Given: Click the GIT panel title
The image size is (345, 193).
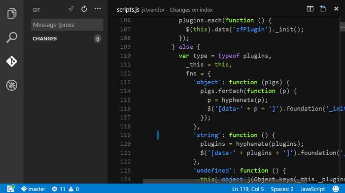Looking at the screenshot, I should 36,10.
